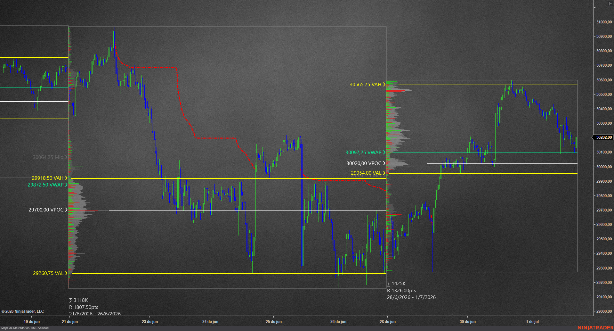This screenshot has width=614, height=331.
Task: Click the © 2026 NinjaTrader, LLC notice
Action: [x=23, y=311]
